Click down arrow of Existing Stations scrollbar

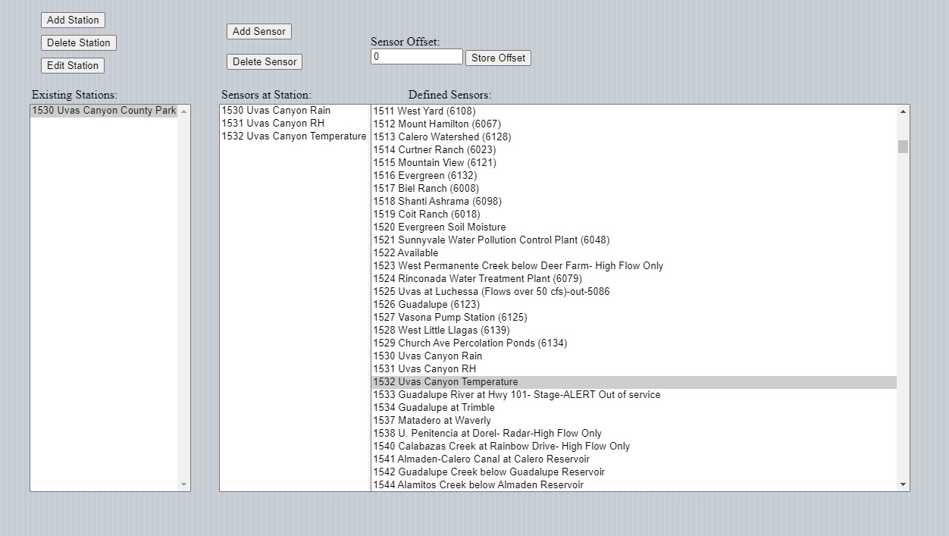(183, 484)
